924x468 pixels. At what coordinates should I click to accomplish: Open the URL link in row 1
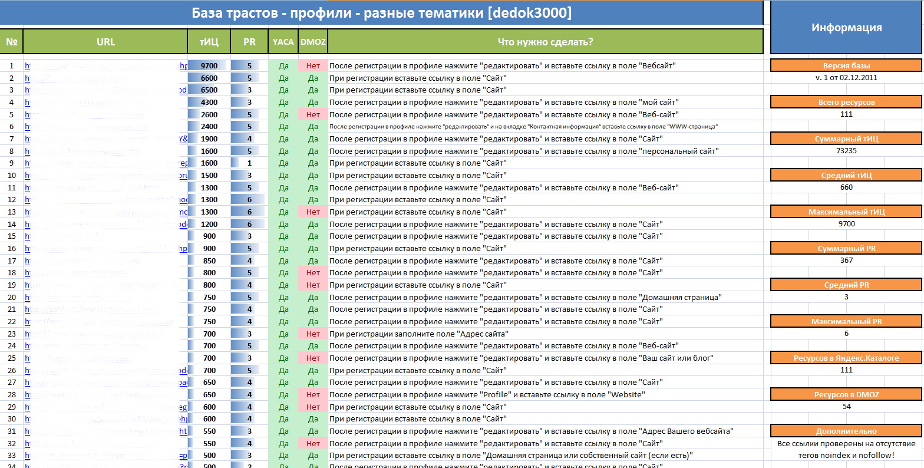(106, 66)
